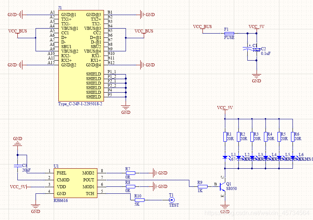313x220 pixels.
Task: Select resistor R8 on MOD1 line
Action: pyautogui.click(x=130, y=187)
